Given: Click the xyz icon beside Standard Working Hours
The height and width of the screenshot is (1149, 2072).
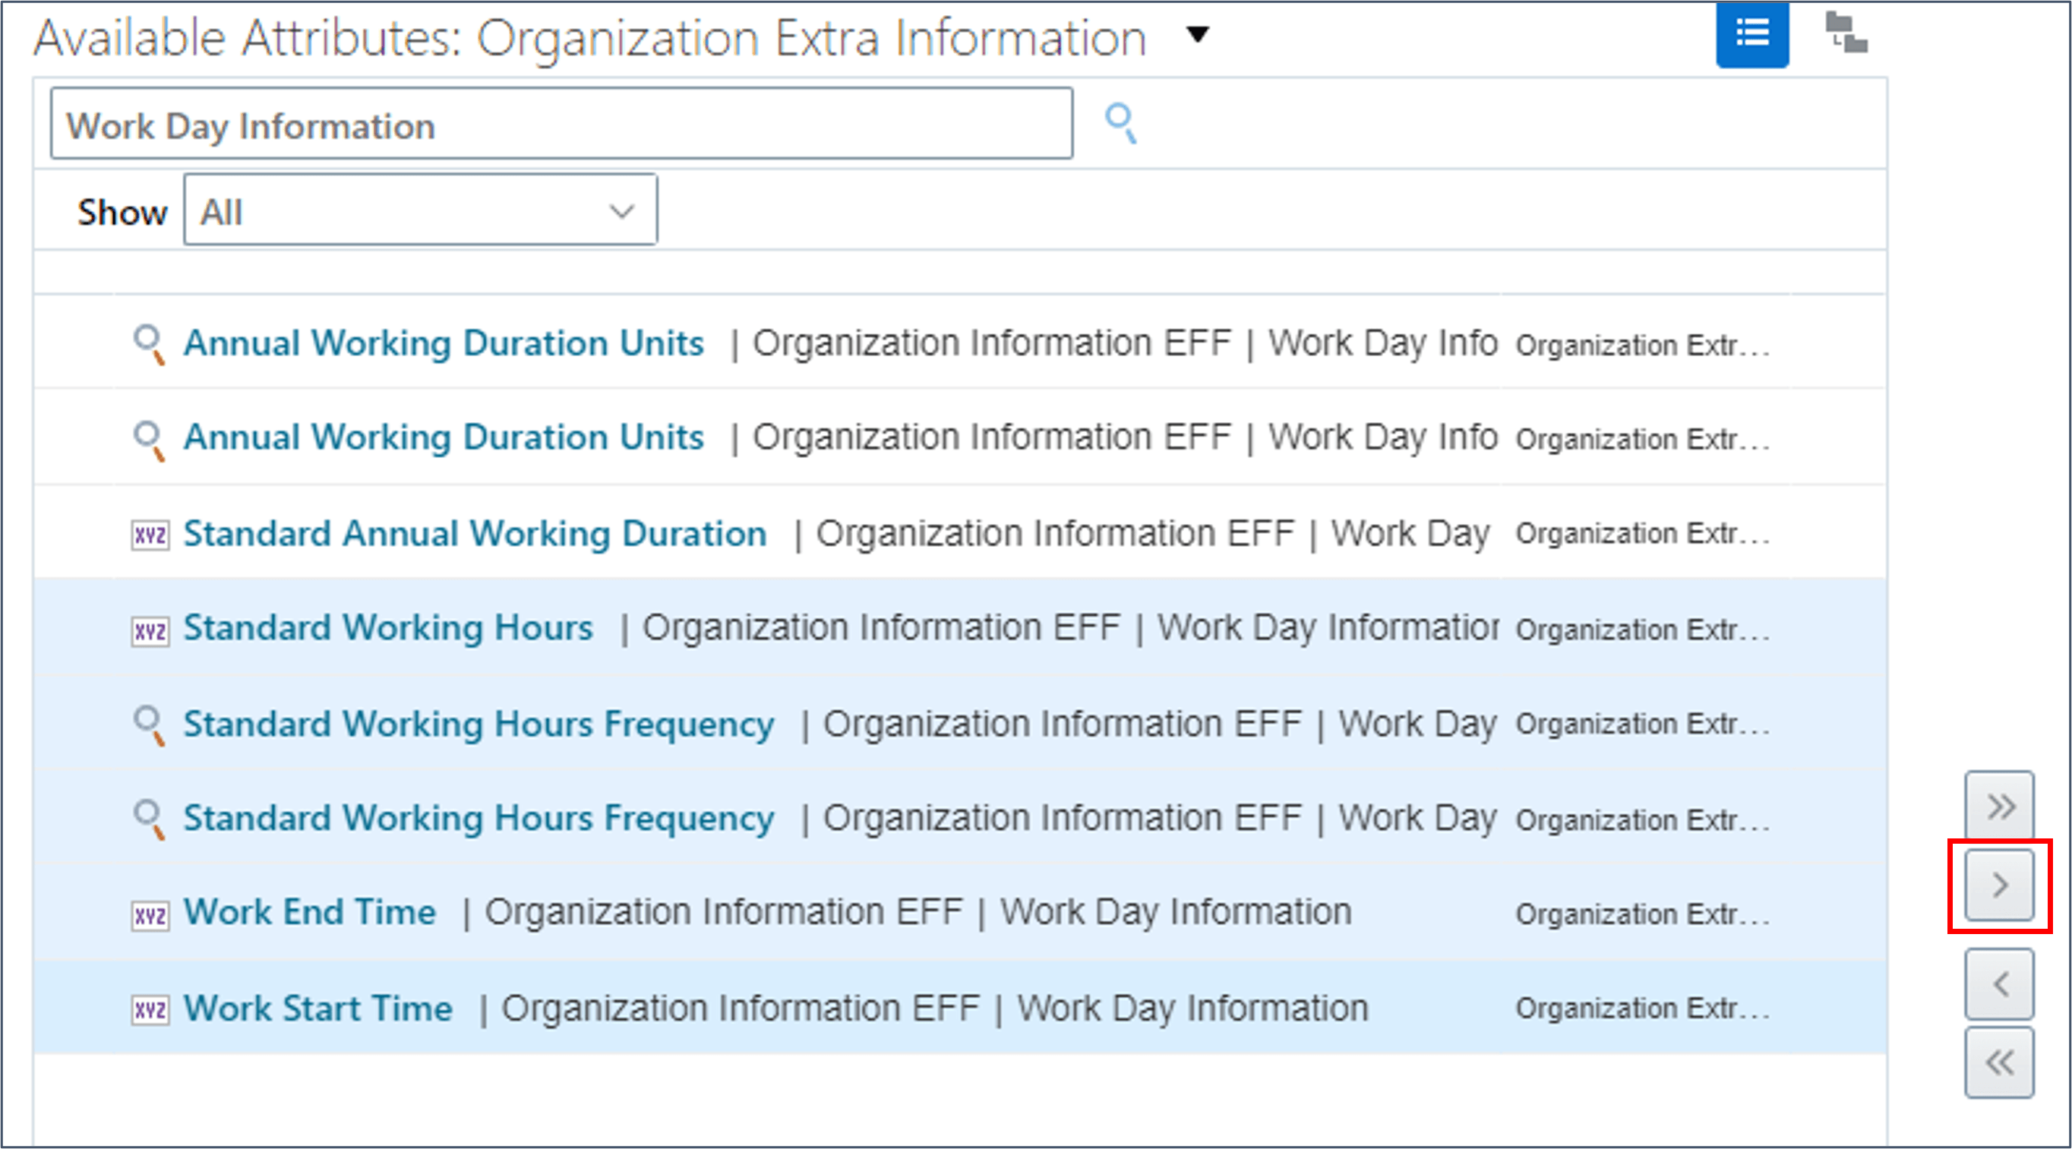Looking at the screenshot, I should click(x=150, y=630).
